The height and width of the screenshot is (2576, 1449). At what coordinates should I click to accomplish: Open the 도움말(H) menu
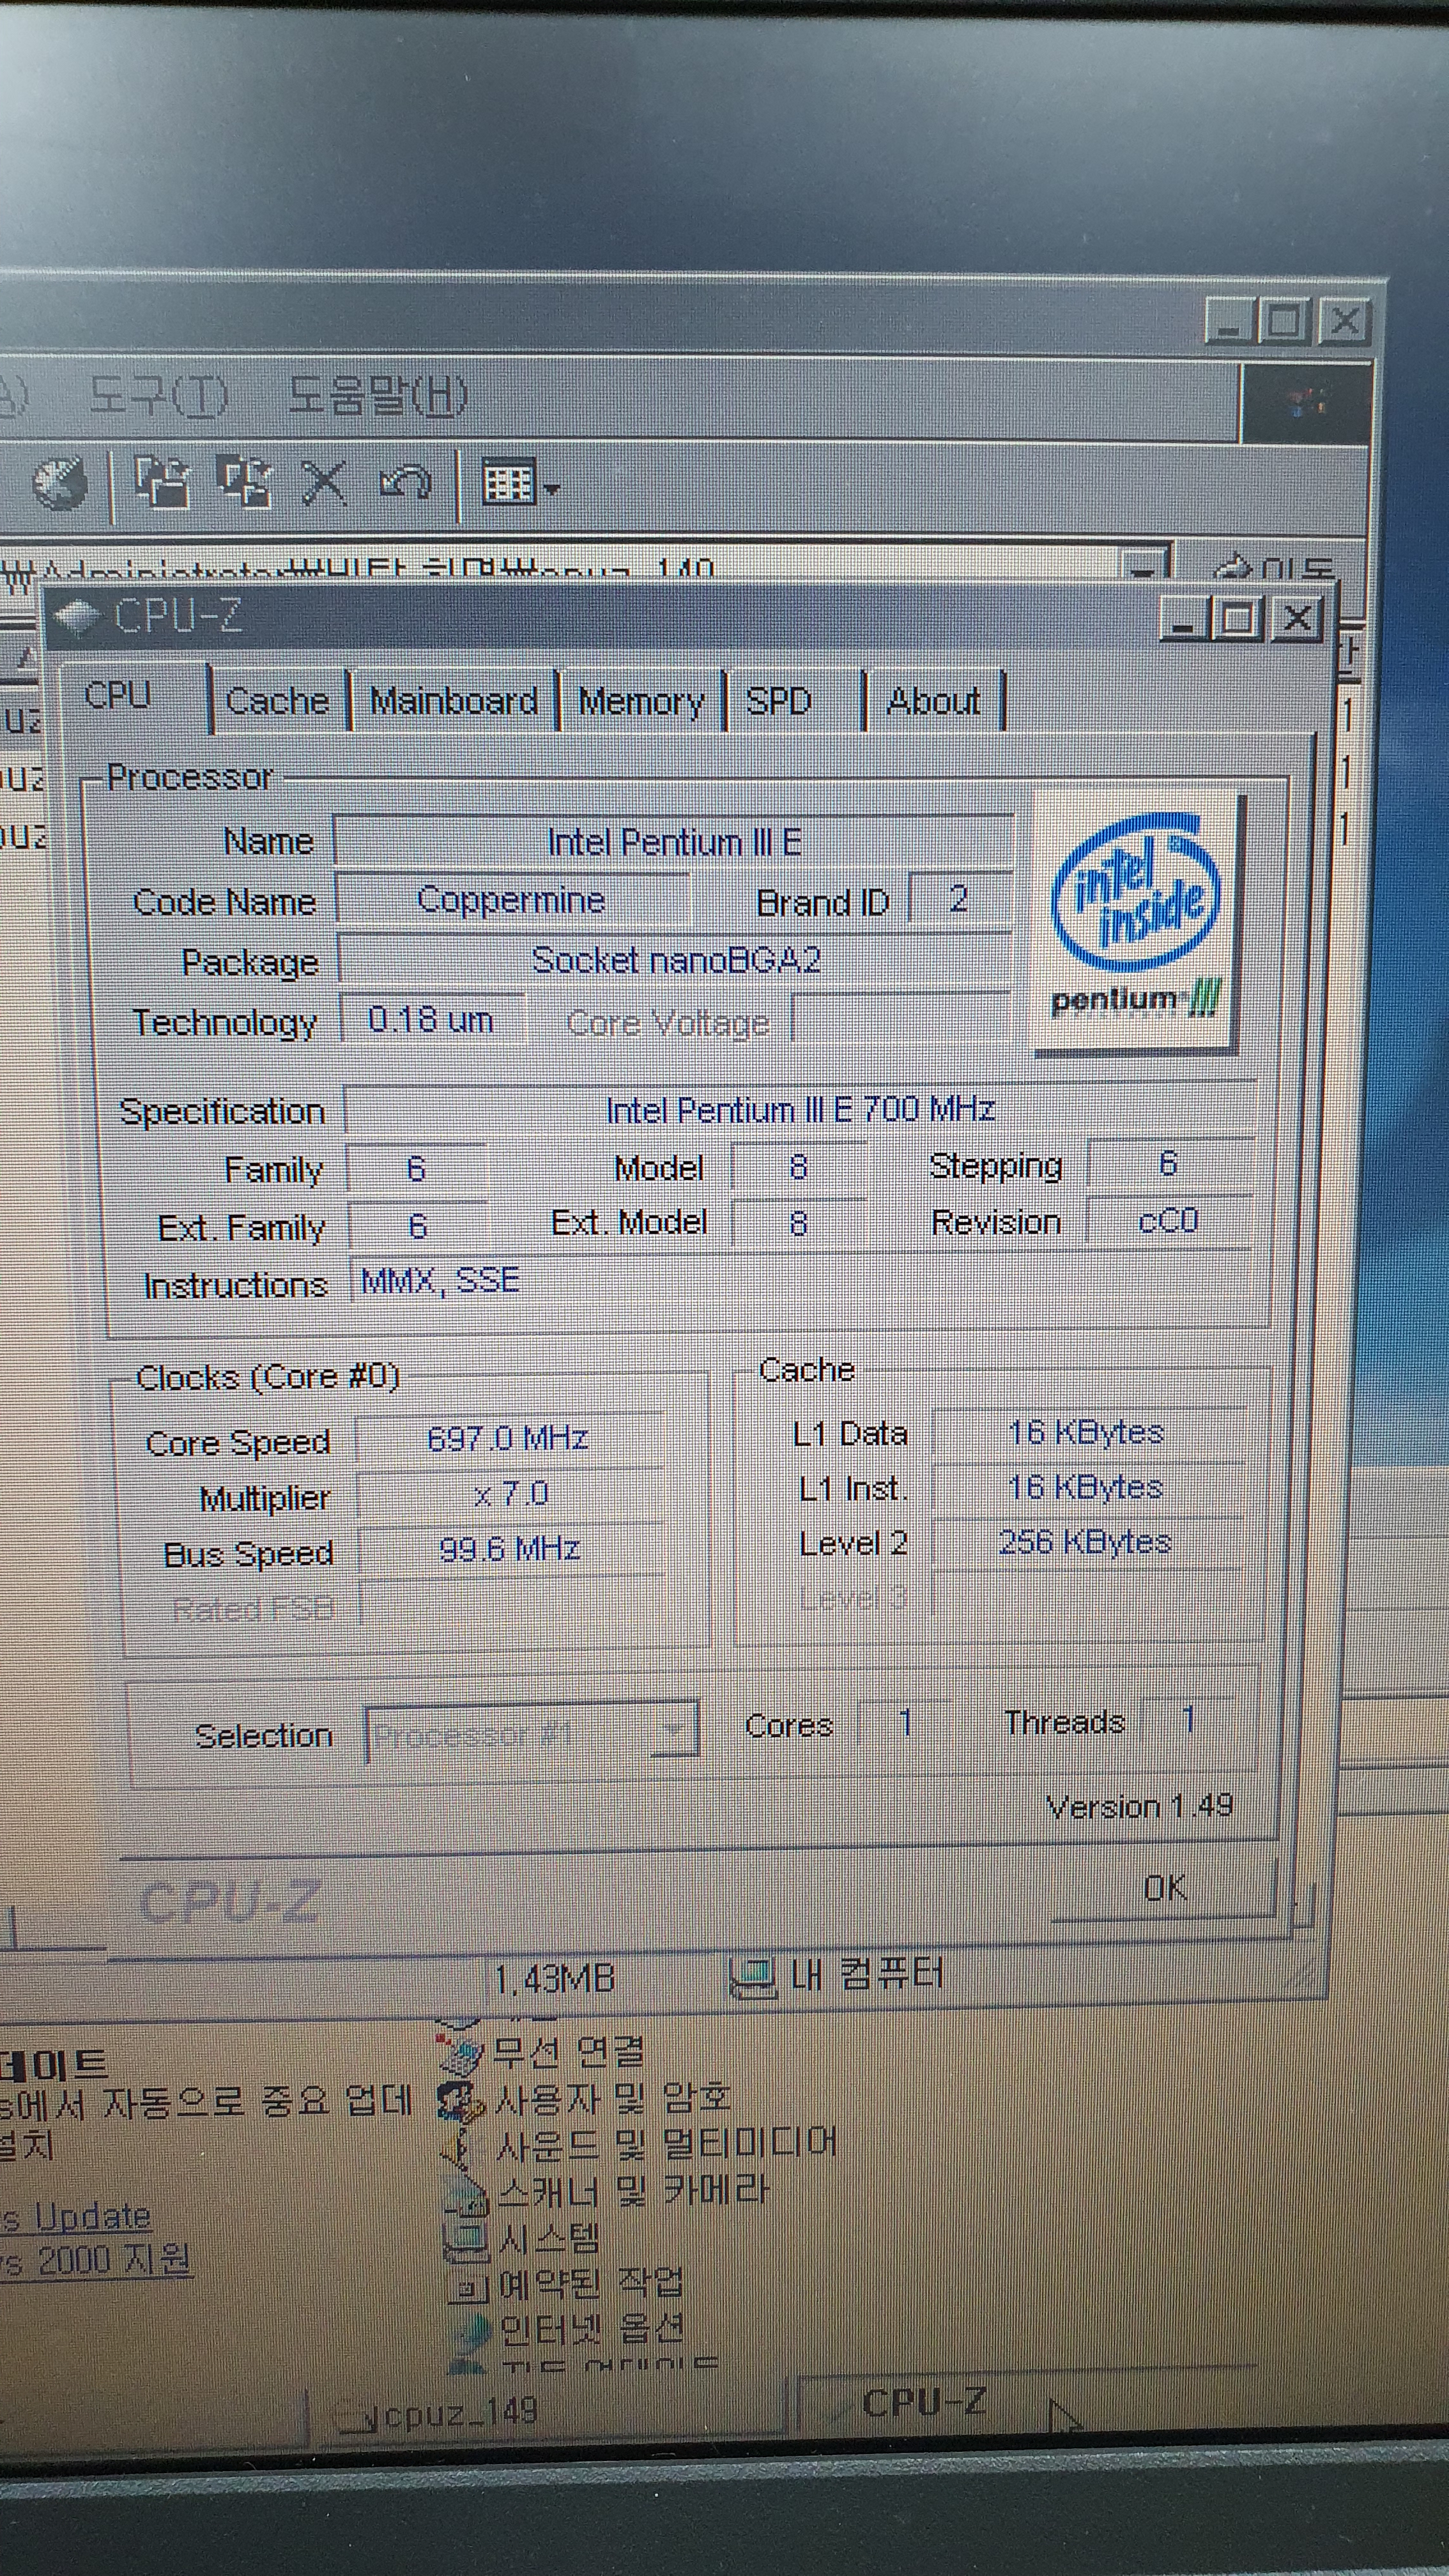(377, 396)
